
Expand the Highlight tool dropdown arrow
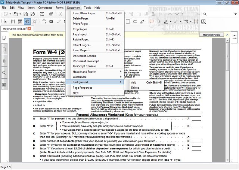click(171, 22)
